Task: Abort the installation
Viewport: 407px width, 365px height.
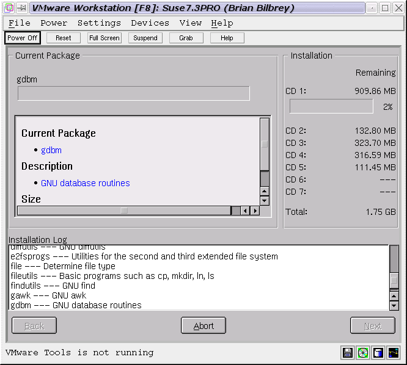Action: [x=204, y=326]
